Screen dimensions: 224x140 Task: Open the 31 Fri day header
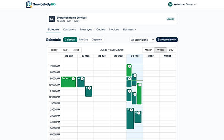click(151, 56)
